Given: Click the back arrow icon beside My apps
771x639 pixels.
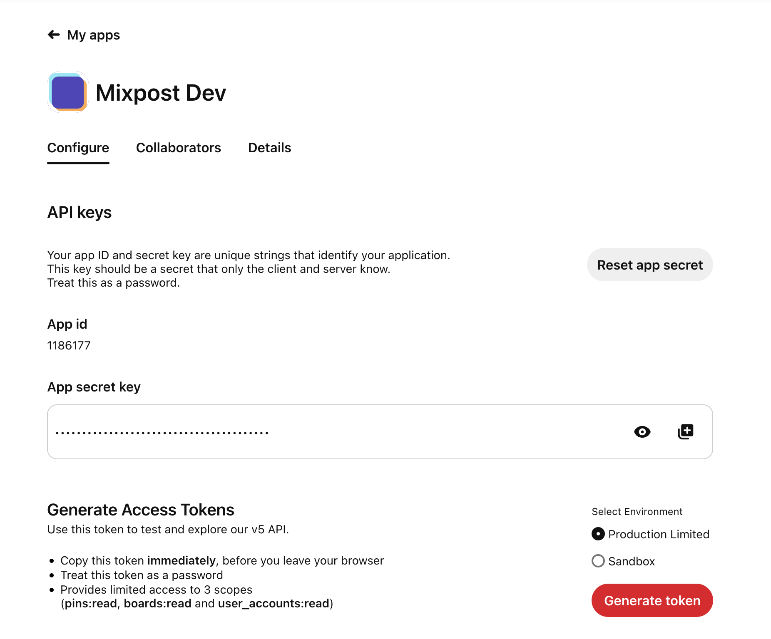Looking at the screenshot, I should [54, 35].
